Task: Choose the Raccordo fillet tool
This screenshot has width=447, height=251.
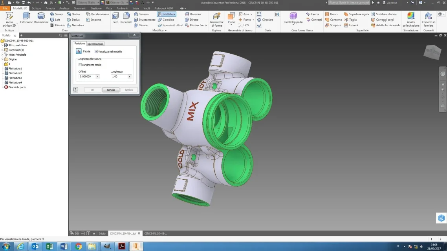Action: coord(126,18)
